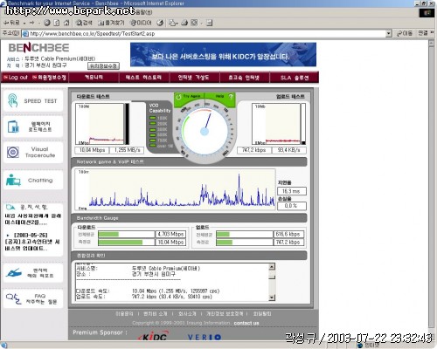Open the Back button history dropdown arrow
Viewport: 437px width, 349px height.
24,23
